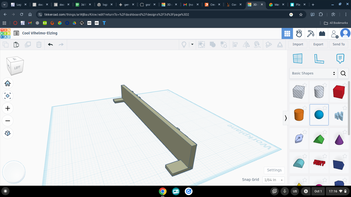Click the Delete trash can icon
The image size is (351, 197).
coord(39,44)
